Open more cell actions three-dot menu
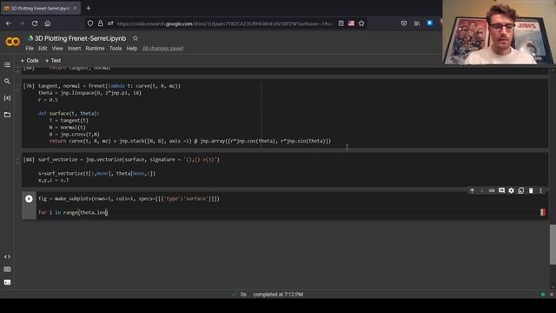The image size is (556, 313). [x=540, y=191]
